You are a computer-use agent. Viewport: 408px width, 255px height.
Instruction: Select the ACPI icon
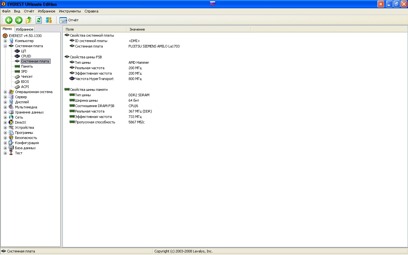click(17, 87)
